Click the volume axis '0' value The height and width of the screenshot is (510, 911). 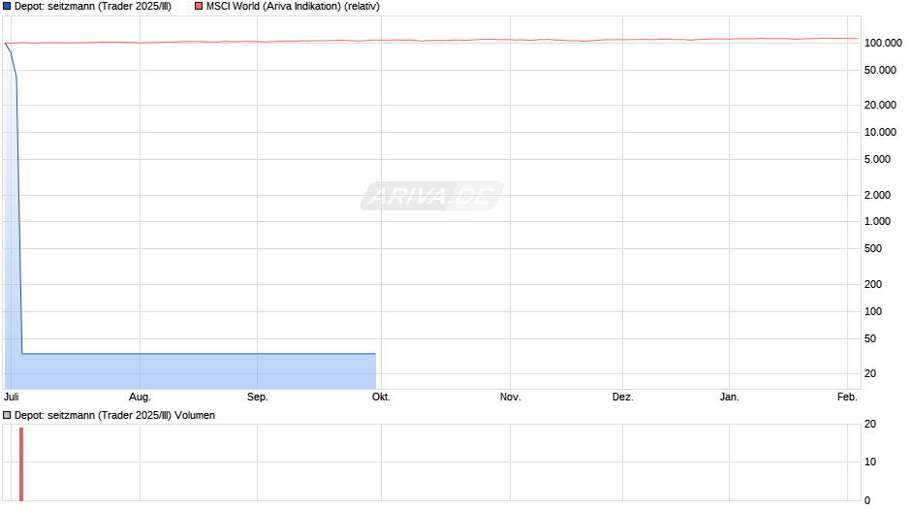867,500
